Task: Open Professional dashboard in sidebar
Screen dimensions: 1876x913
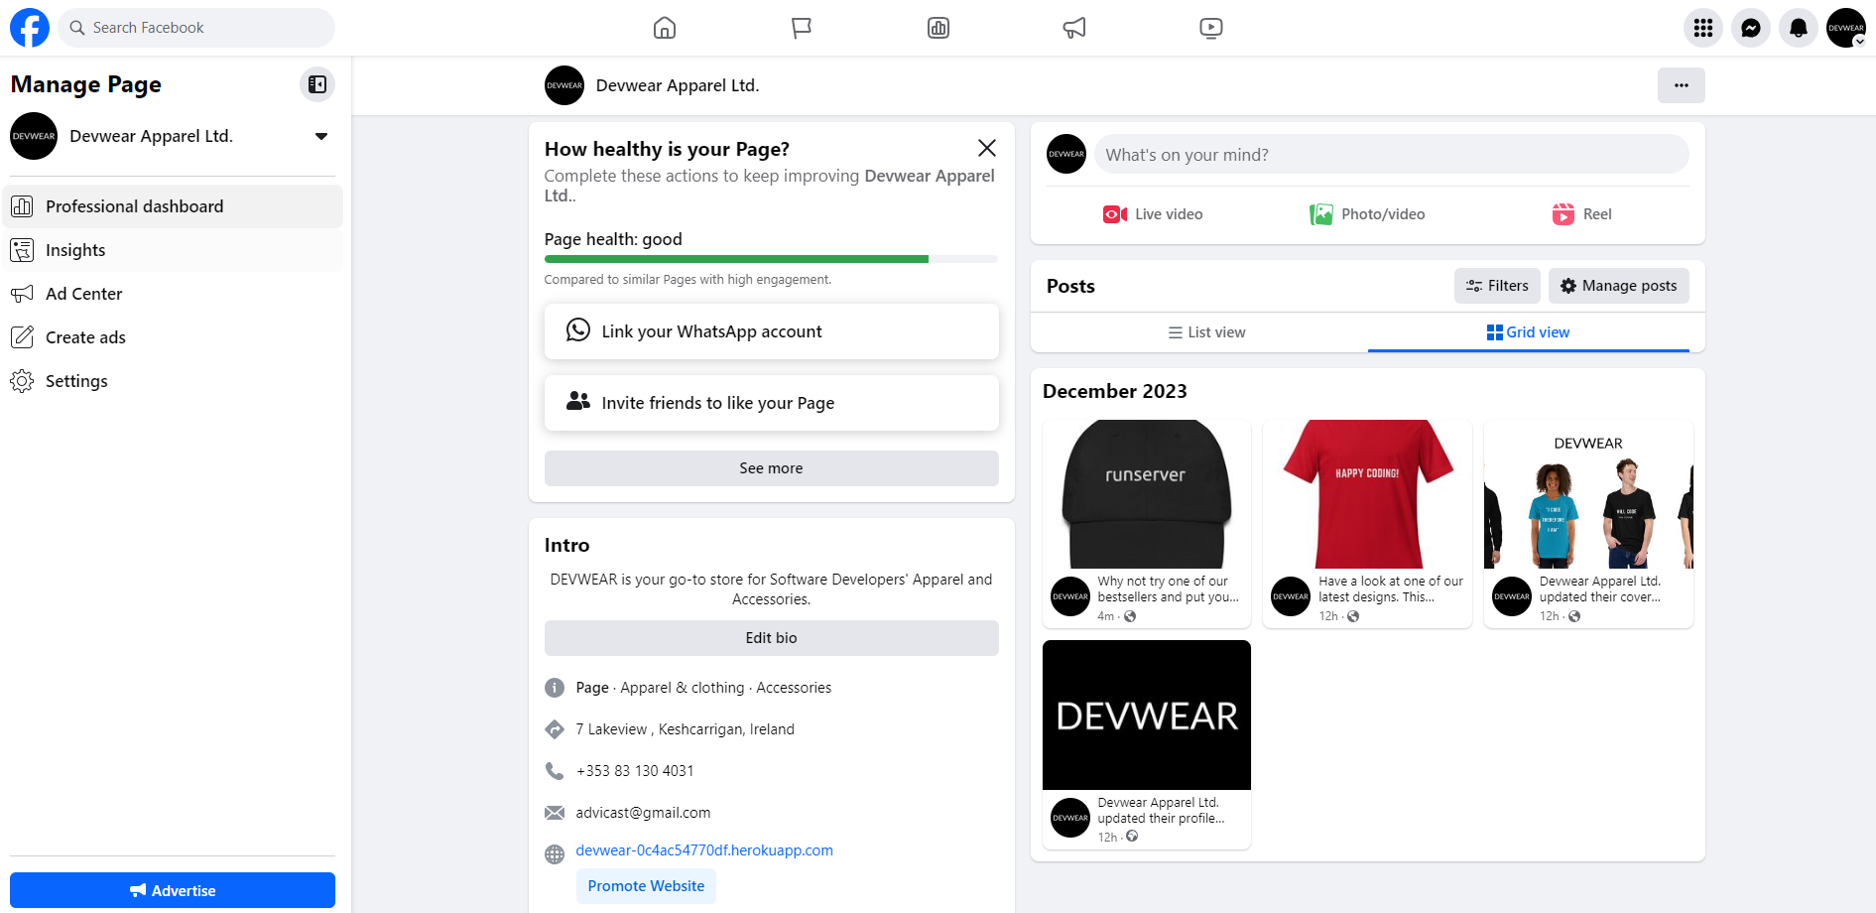Action: (x=174, y=206)
